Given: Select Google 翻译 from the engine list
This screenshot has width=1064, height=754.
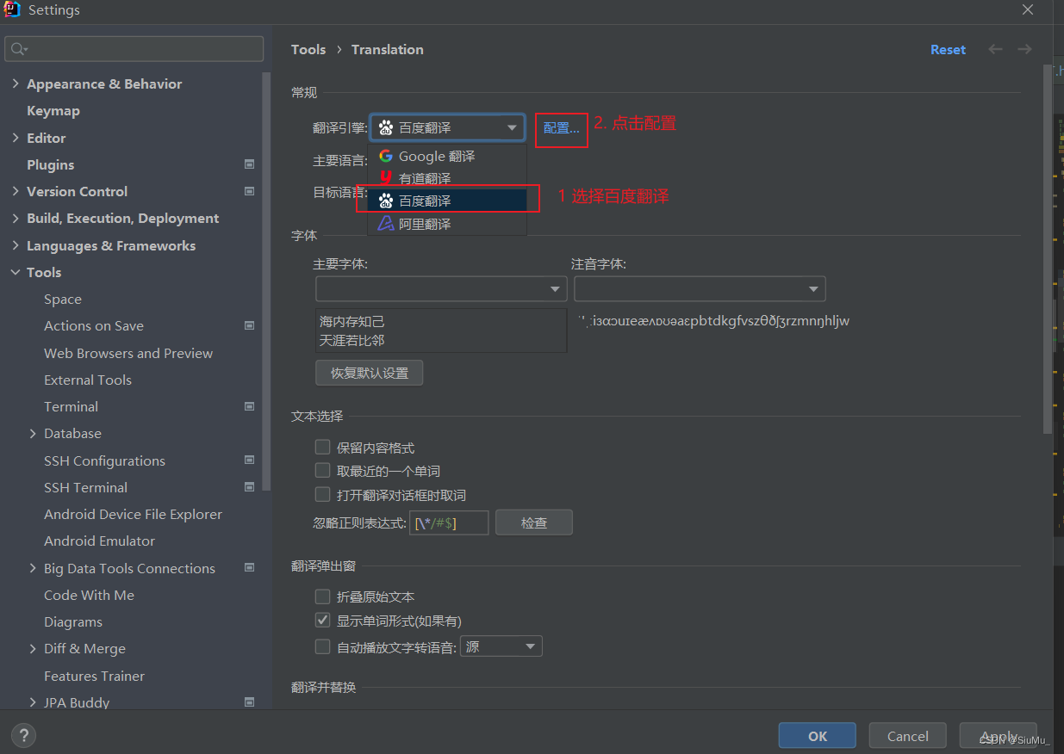Looking at the screenshot, I should [447, 156].
